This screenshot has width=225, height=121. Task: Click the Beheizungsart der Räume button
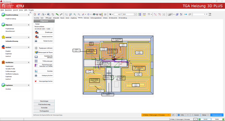(x=44, y=52)
